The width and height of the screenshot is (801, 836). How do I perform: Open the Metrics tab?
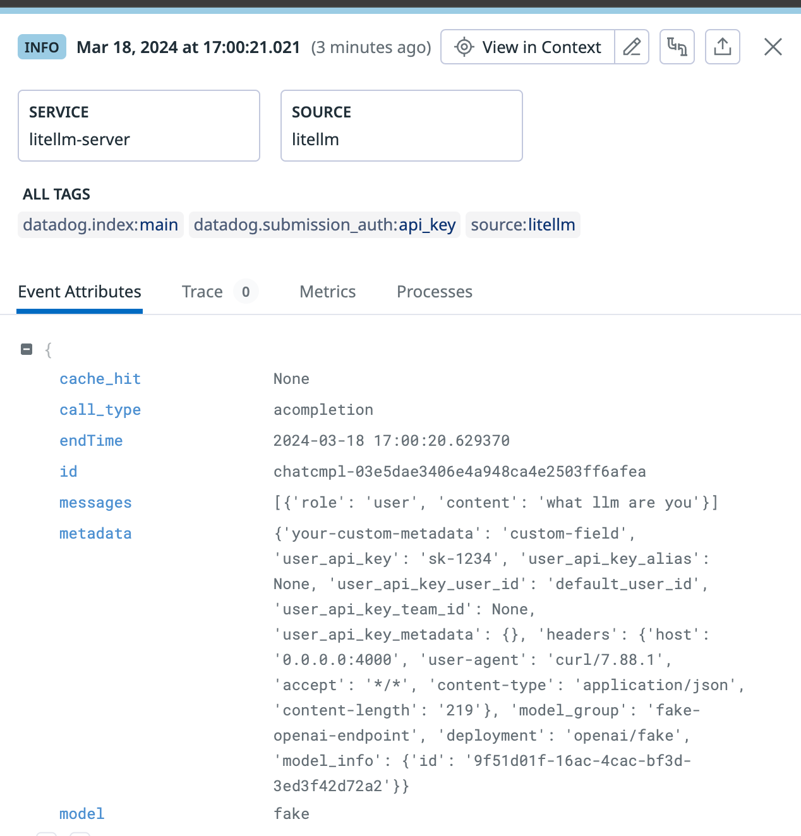327,292
